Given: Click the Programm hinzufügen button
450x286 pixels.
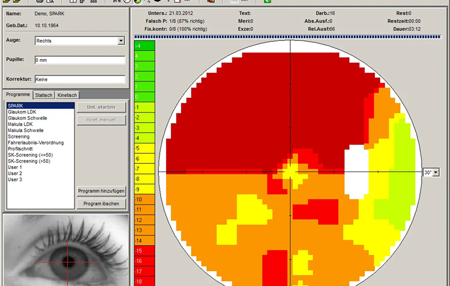Looking at the screenshot, I should (101, 191).
